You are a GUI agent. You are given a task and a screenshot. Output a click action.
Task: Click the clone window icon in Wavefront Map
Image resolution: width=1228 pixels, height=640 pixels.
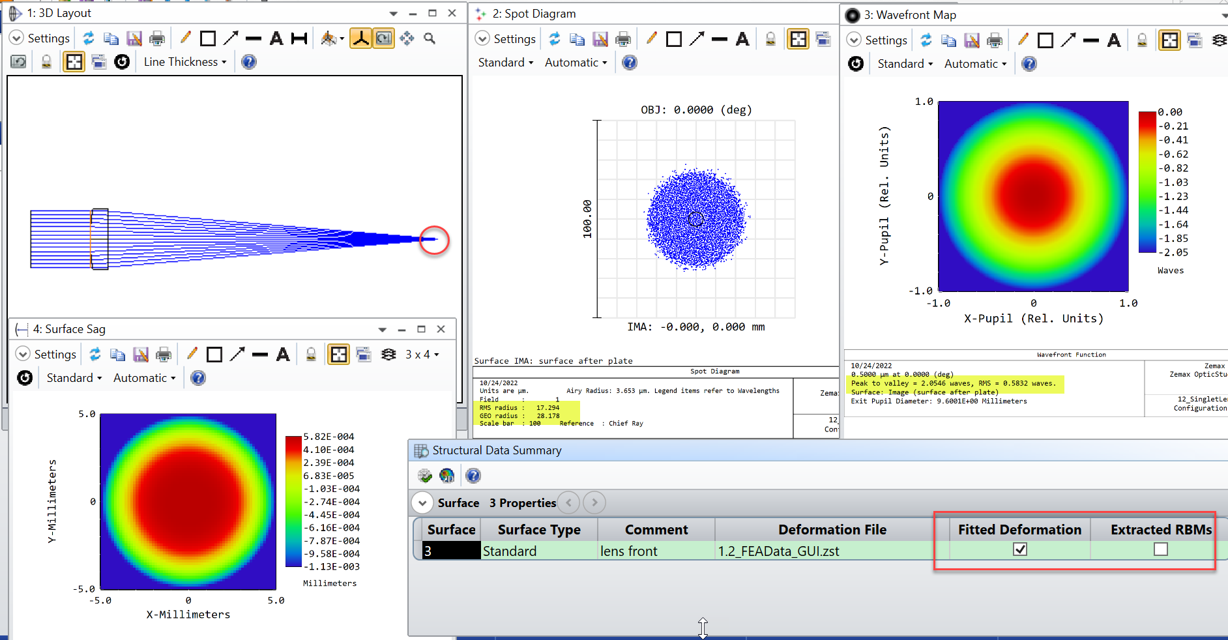(1195, 40)
